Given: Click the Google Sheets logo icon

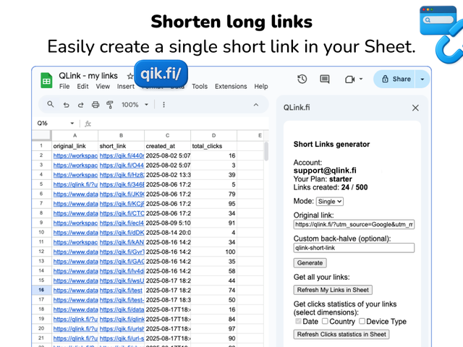Looking at the screenshot, I should [46, 80].
